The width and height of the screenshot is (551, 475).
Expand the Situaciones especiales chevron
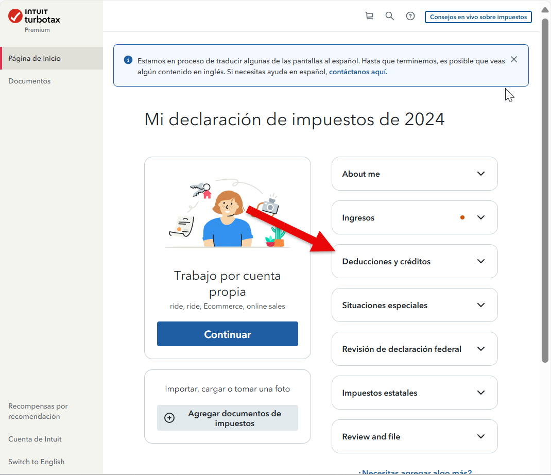point(480,305)
